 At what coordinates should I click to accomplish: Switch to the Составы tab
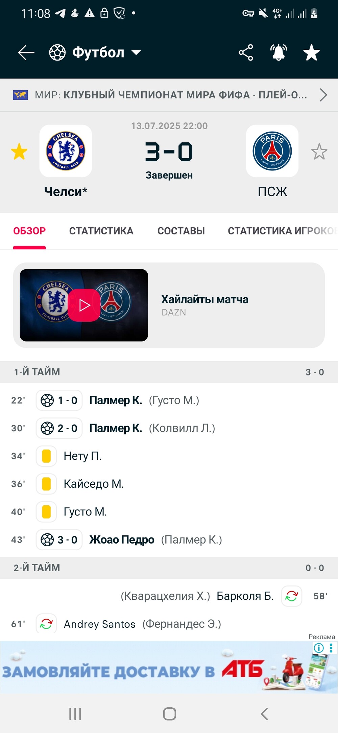pos(181,231)
